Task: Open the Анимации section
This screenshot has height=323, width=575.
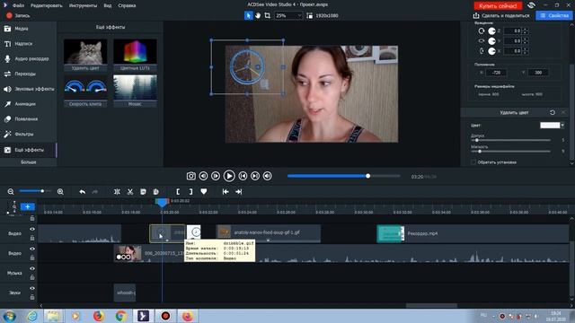Action: click(x=28, y=104)
